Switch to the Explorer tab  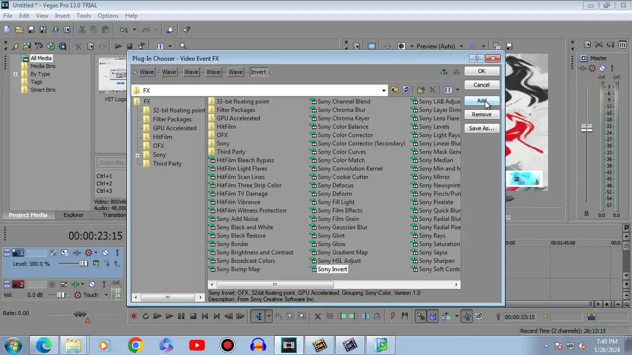pyautogui.click(x=73, y=215)
